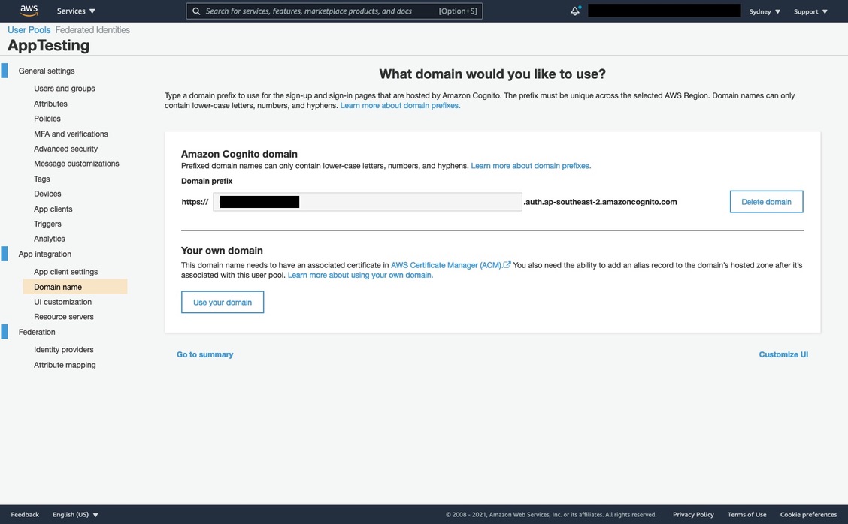The height and width of the screenshot is (524, 848).
Task: Select Devices in sidebar
Action: pos(47,194)
